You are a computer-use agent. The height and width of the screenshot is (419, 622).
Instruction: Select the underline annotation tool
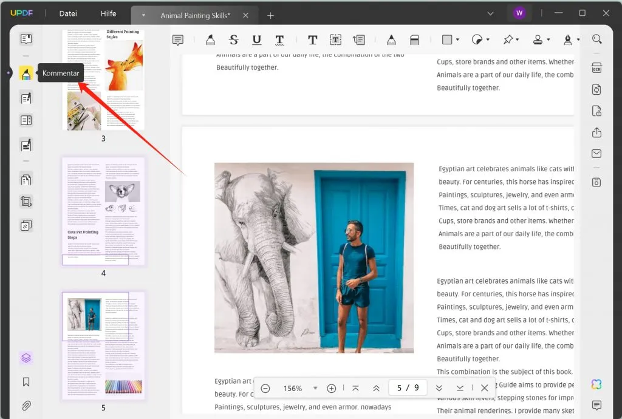256,40
